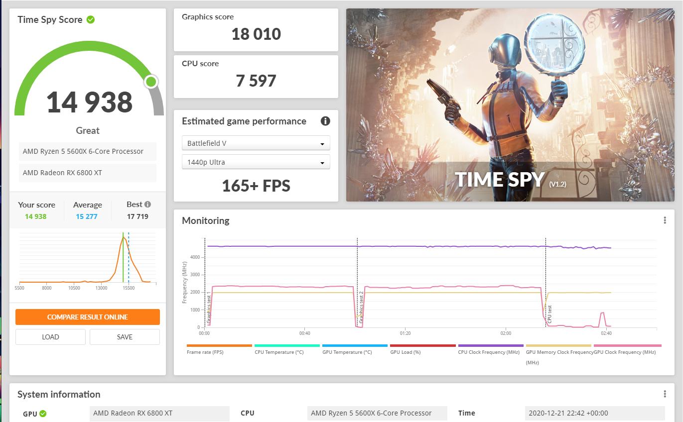Open the Average score 15 277 link

[88, 216]
